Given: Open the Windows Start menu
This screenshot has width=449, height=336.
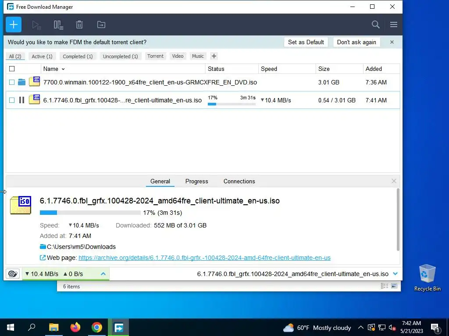Looking at the screenshot, I should coord(11,327).
